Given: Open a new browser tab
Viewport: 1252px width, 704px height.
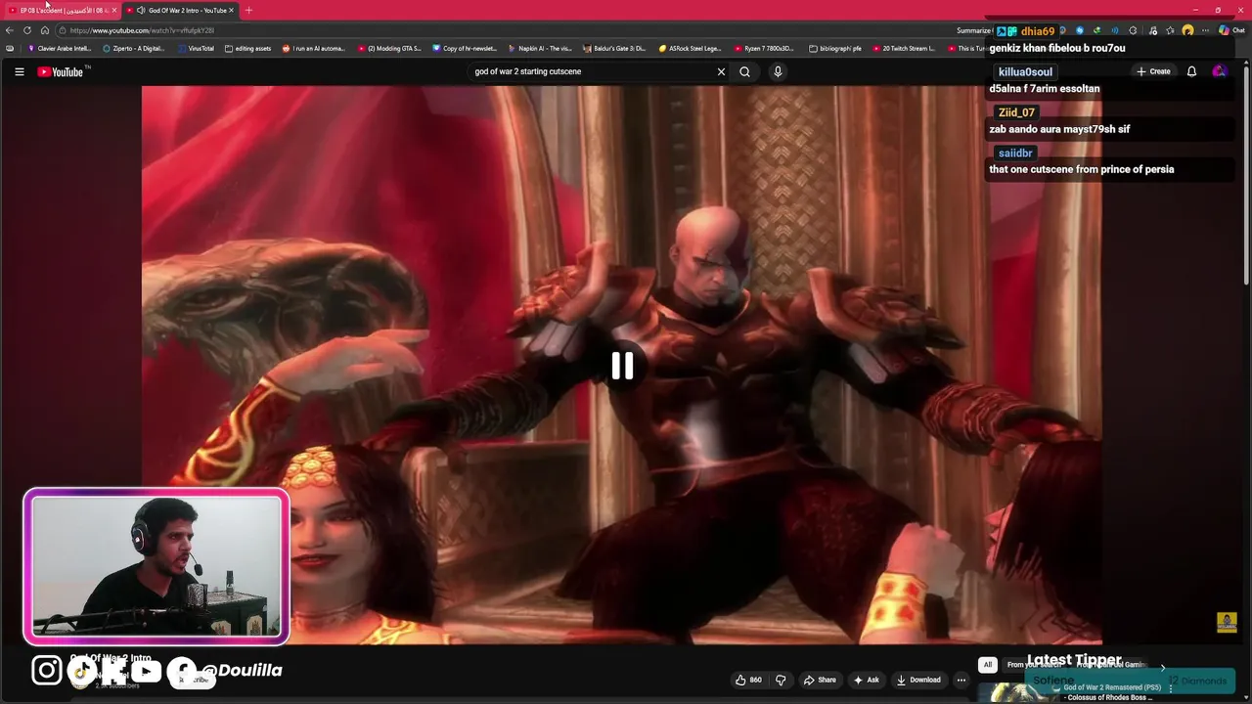Looking at the screenshot, I should [x=248, y=10].
